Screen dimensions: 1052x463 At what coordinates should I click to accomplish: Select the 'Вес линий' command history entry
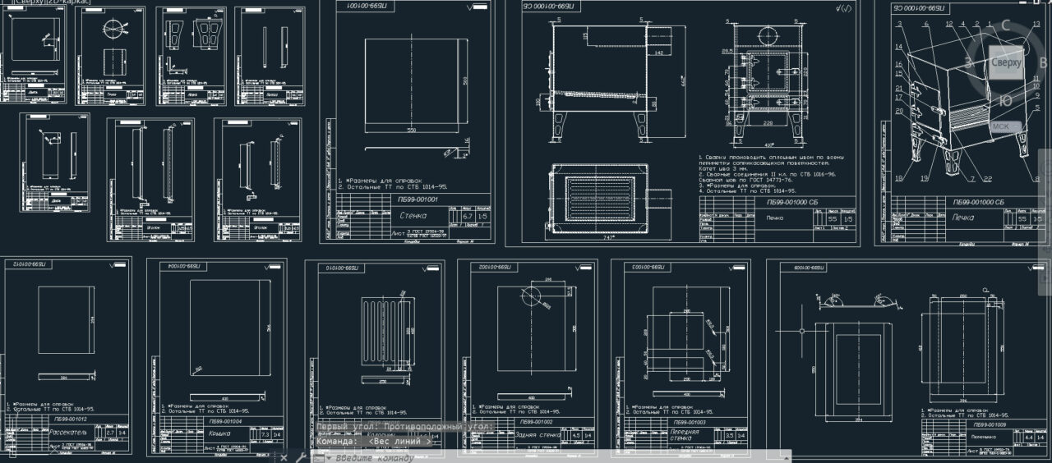tap(400, 441)
